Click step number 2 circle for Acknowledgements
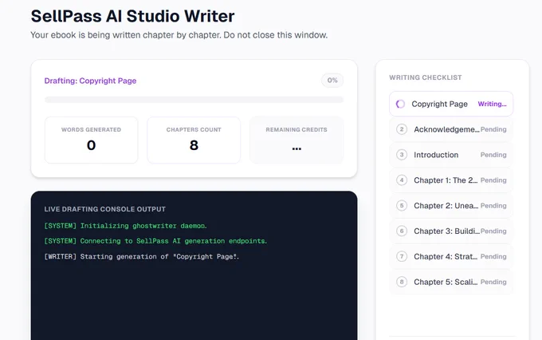This screenshot has width=542, height=340. (x=402, y=129)
